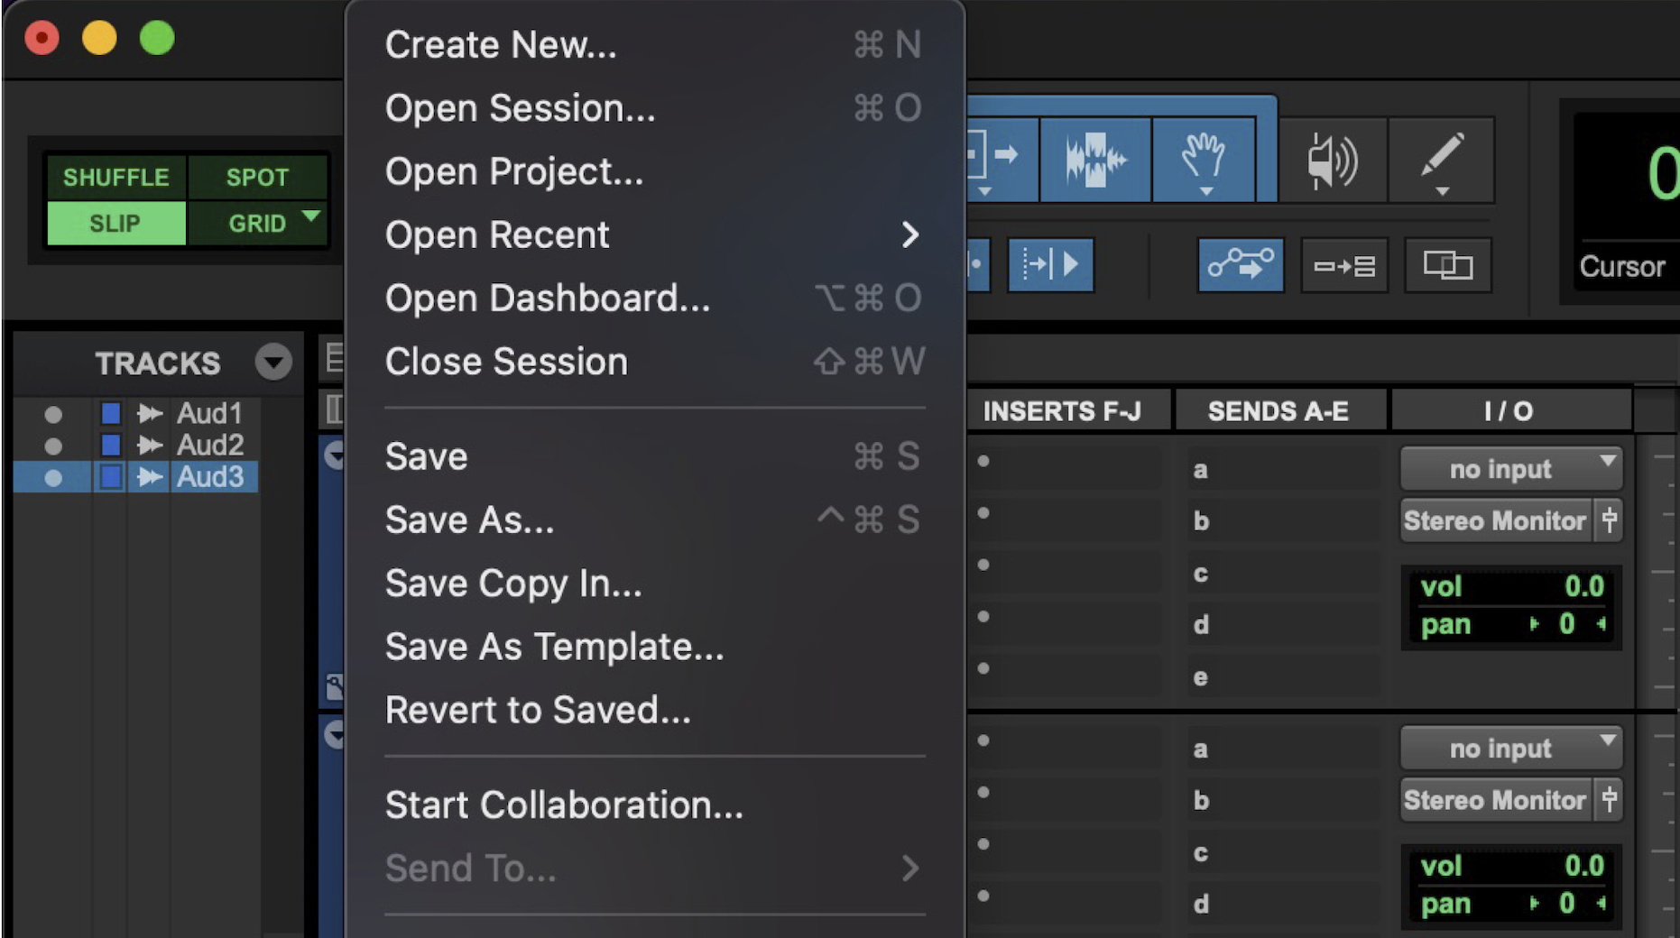Open the Tracks list dropdown menu
Screen dimensions: 1680x938
pos(272,363)
